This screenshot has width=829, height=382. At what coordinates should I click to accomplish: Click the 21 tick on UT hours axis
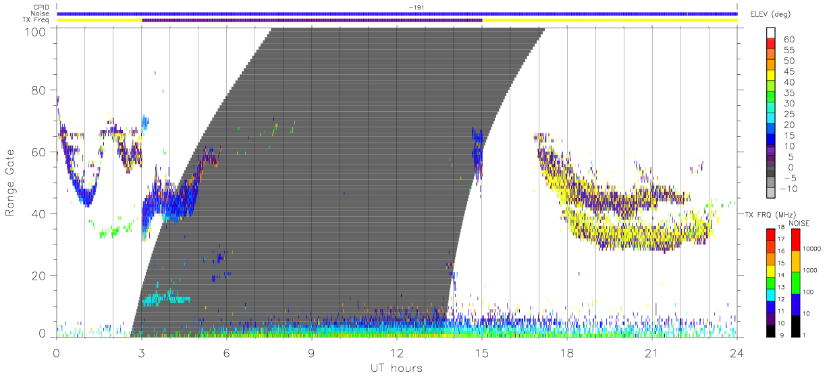coord(651,352)
